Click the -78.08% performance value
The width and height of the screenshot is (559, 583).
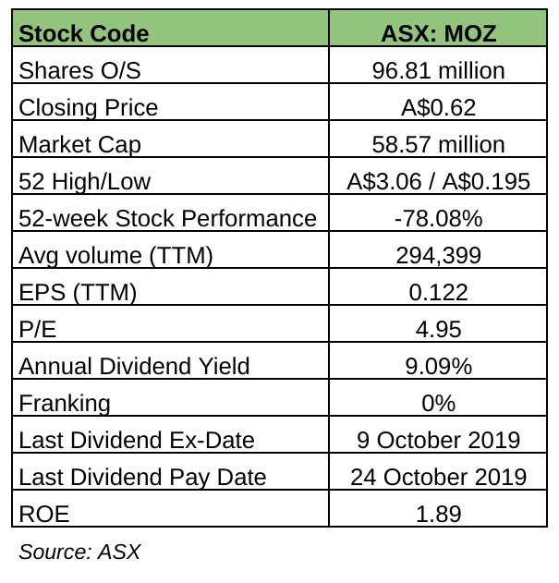(439, 218)
